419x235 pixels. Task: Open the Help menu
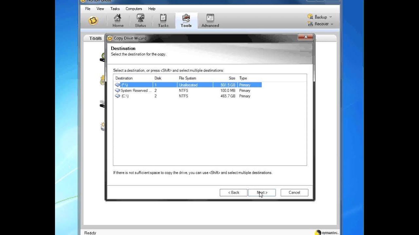point(152,9)
